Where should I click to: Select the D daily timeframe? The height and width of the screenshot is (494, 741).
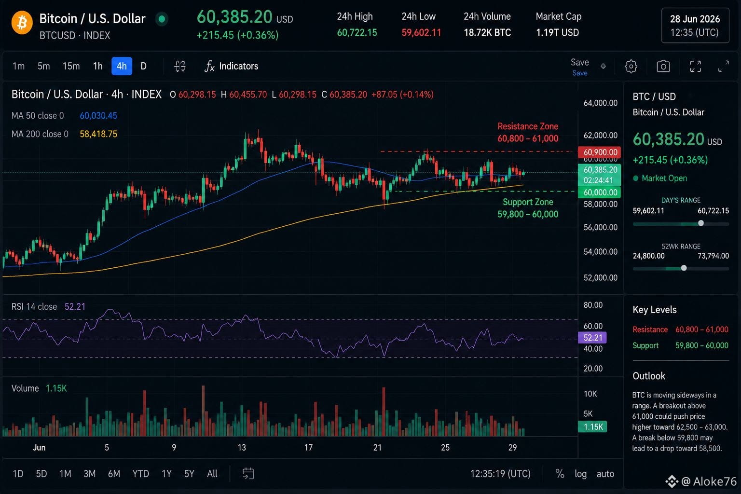(143, 66)
